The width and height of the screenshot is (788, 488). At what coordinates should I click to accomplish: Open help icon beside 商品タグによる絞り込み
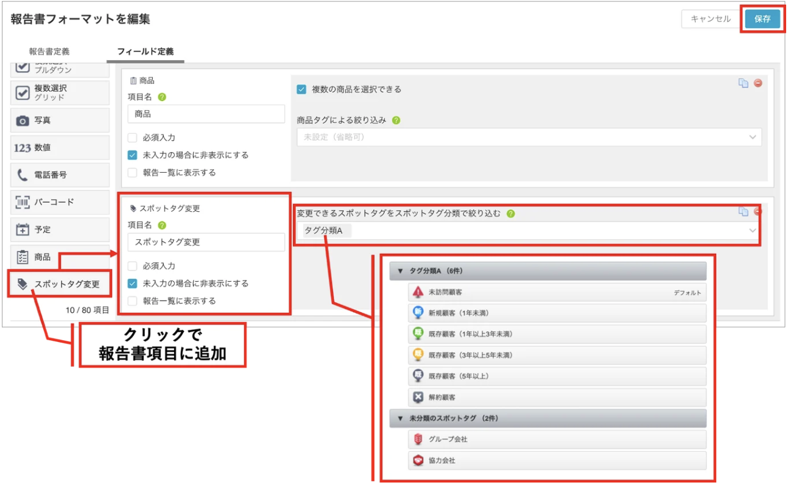point(396,120)
